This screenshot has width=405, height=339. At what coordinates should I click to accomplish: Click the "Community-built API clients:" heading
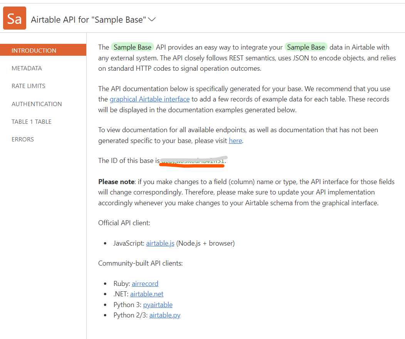pyautogui.click(x=140, y=263)
